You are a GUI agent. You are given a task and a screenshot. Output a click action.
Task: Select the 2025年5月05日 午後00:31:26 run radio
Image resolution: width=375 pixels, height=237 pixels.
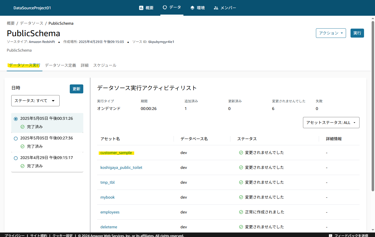click(x=16, y=119)
